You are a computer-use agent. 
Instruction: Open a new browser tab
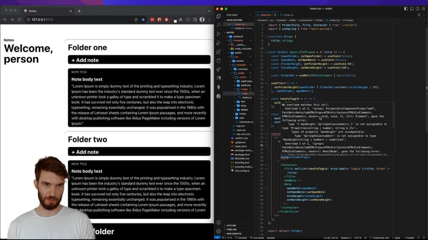coord(79,10)
